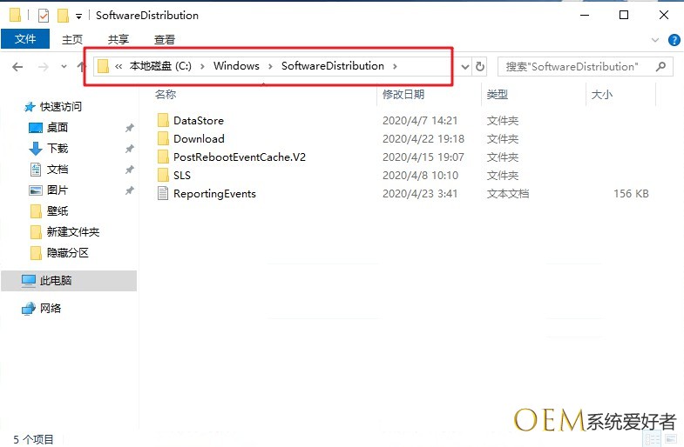Open the address bar history dropdown
Screen dimensions: 684x447
tap(464, 66)
